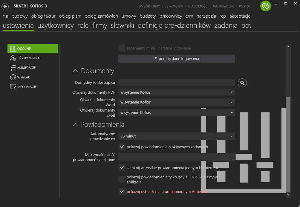Image resolution: width=300 pixels, height=207 pixels.
Task: Open the 'Otwieraj dokumenty Word' dropdown
Action: coord(177,102)
